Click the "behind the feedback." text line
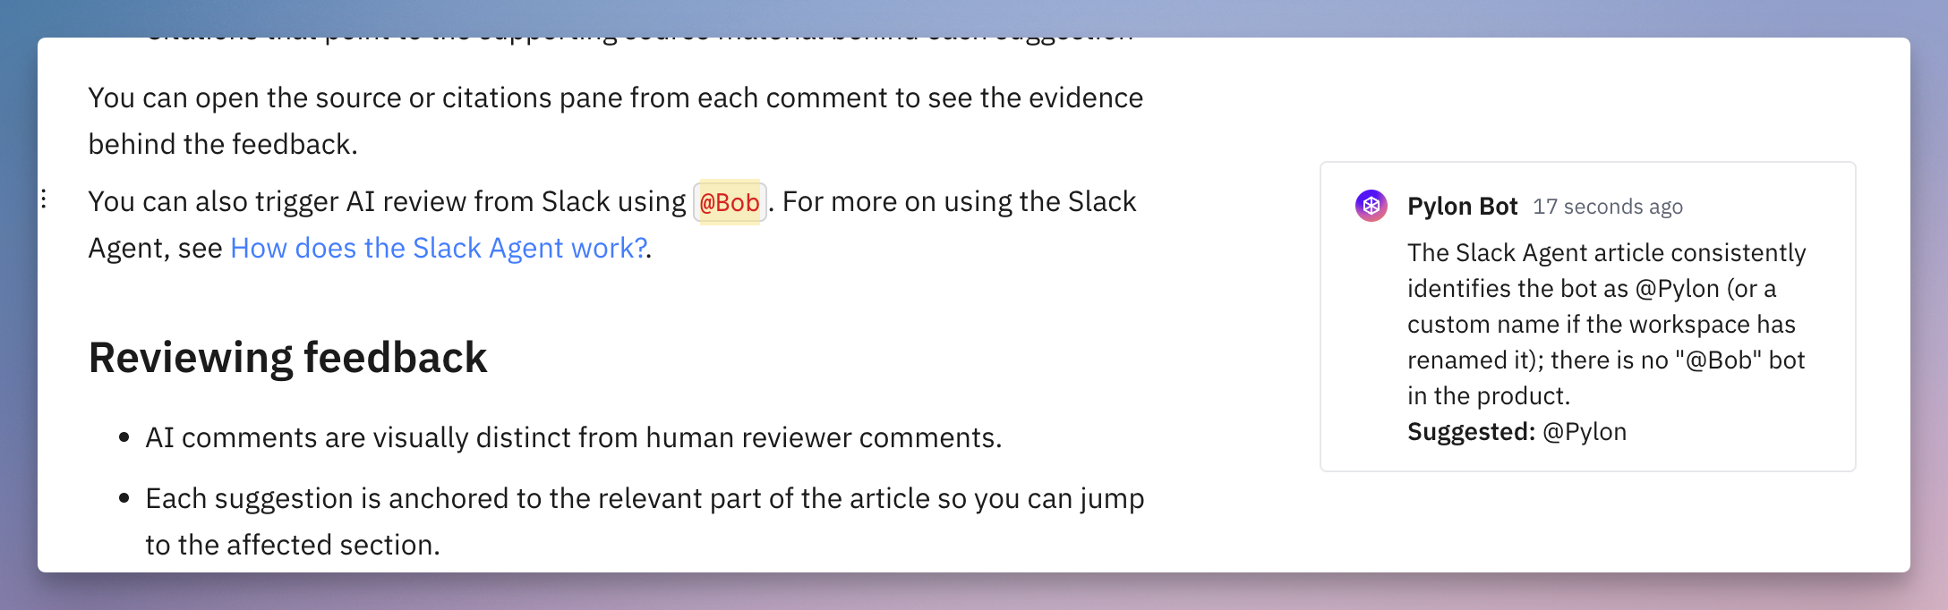This screenshot has height=610, width=1948. tap(223, 144)
